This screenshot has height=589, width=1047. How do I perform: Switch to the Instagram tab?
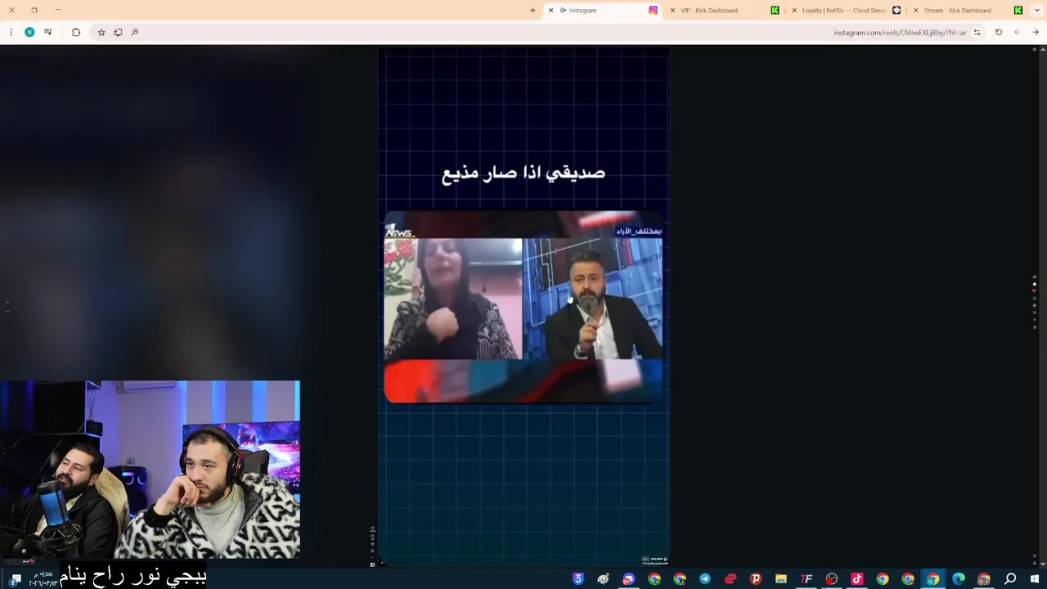601,10
